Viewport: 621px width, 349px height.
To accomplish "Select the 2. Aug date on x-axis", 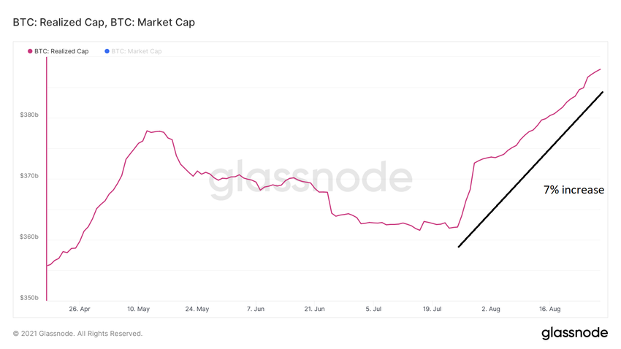I will [490, 310].
